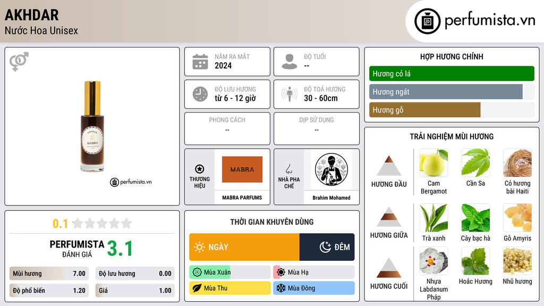The image size is (544, 306).
Task: Click the yellow 0.1 user rating
Action: (61, 224)
